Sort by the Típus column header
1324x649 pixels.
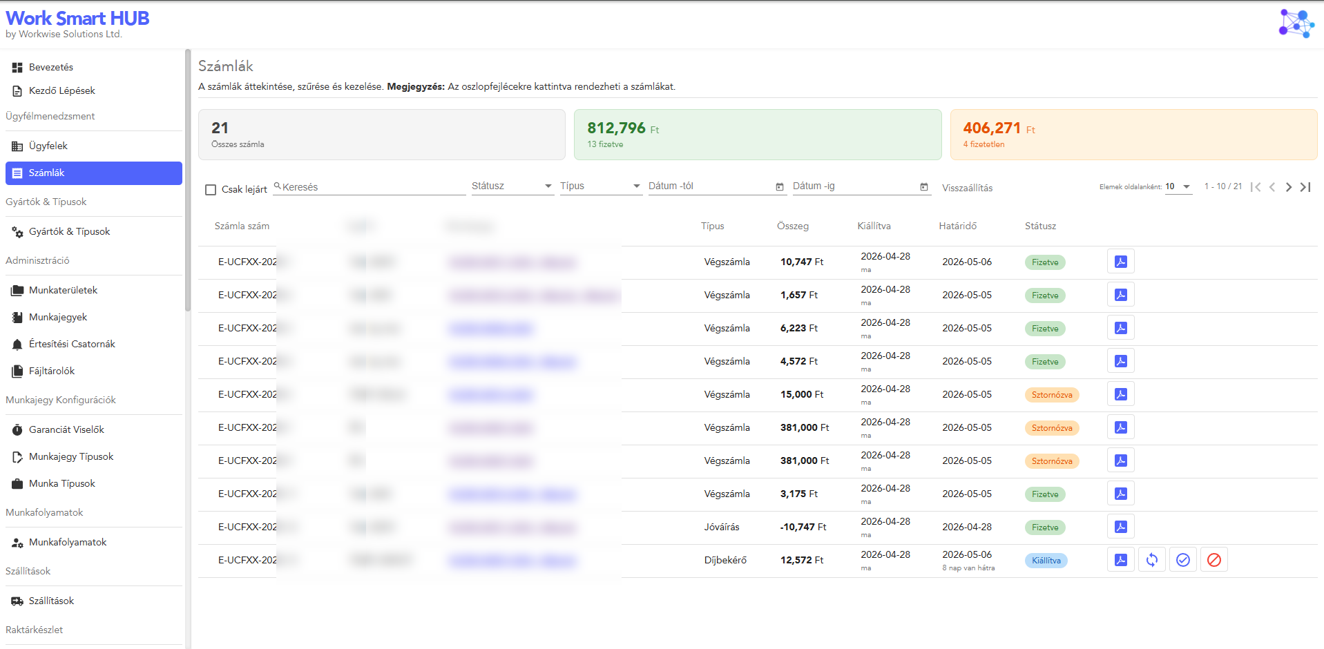tap(712, 226)
